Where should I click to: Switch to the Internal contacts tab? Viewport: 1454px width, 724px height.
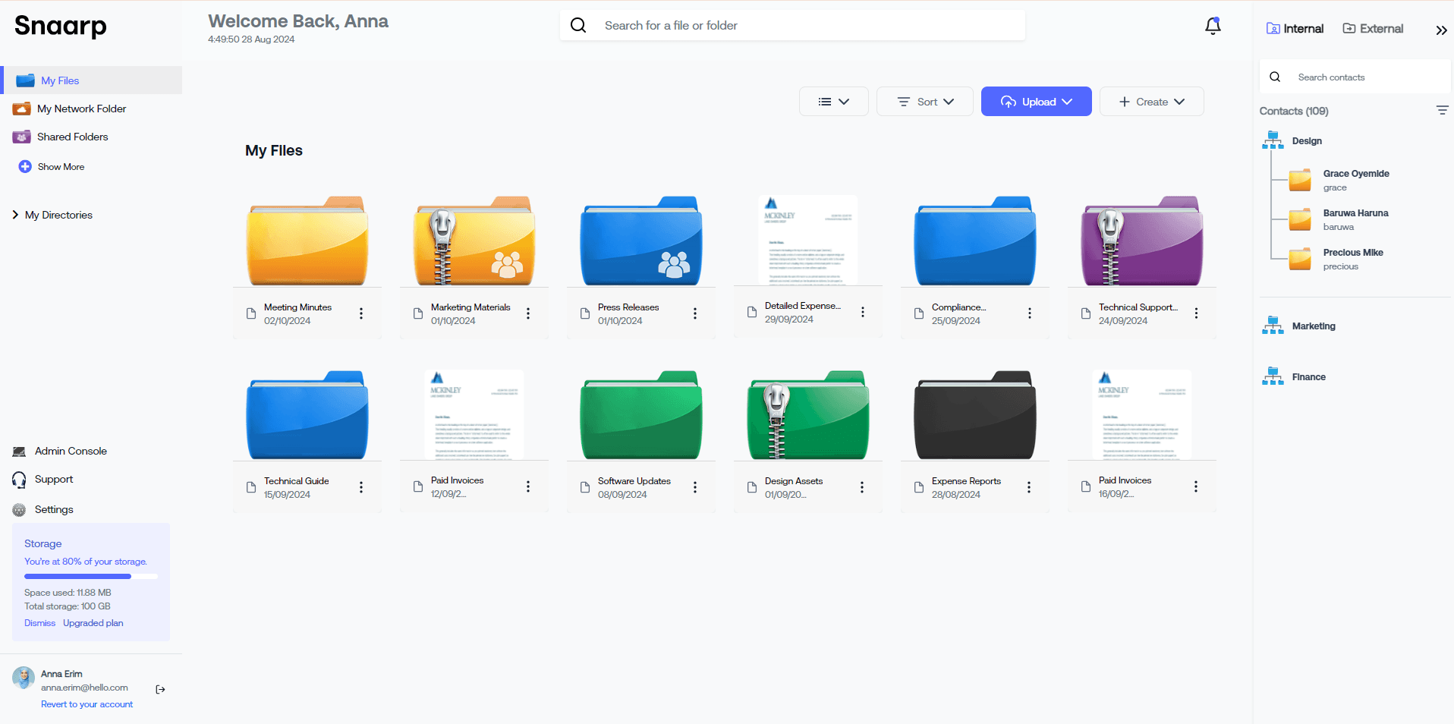point(1295,29)
